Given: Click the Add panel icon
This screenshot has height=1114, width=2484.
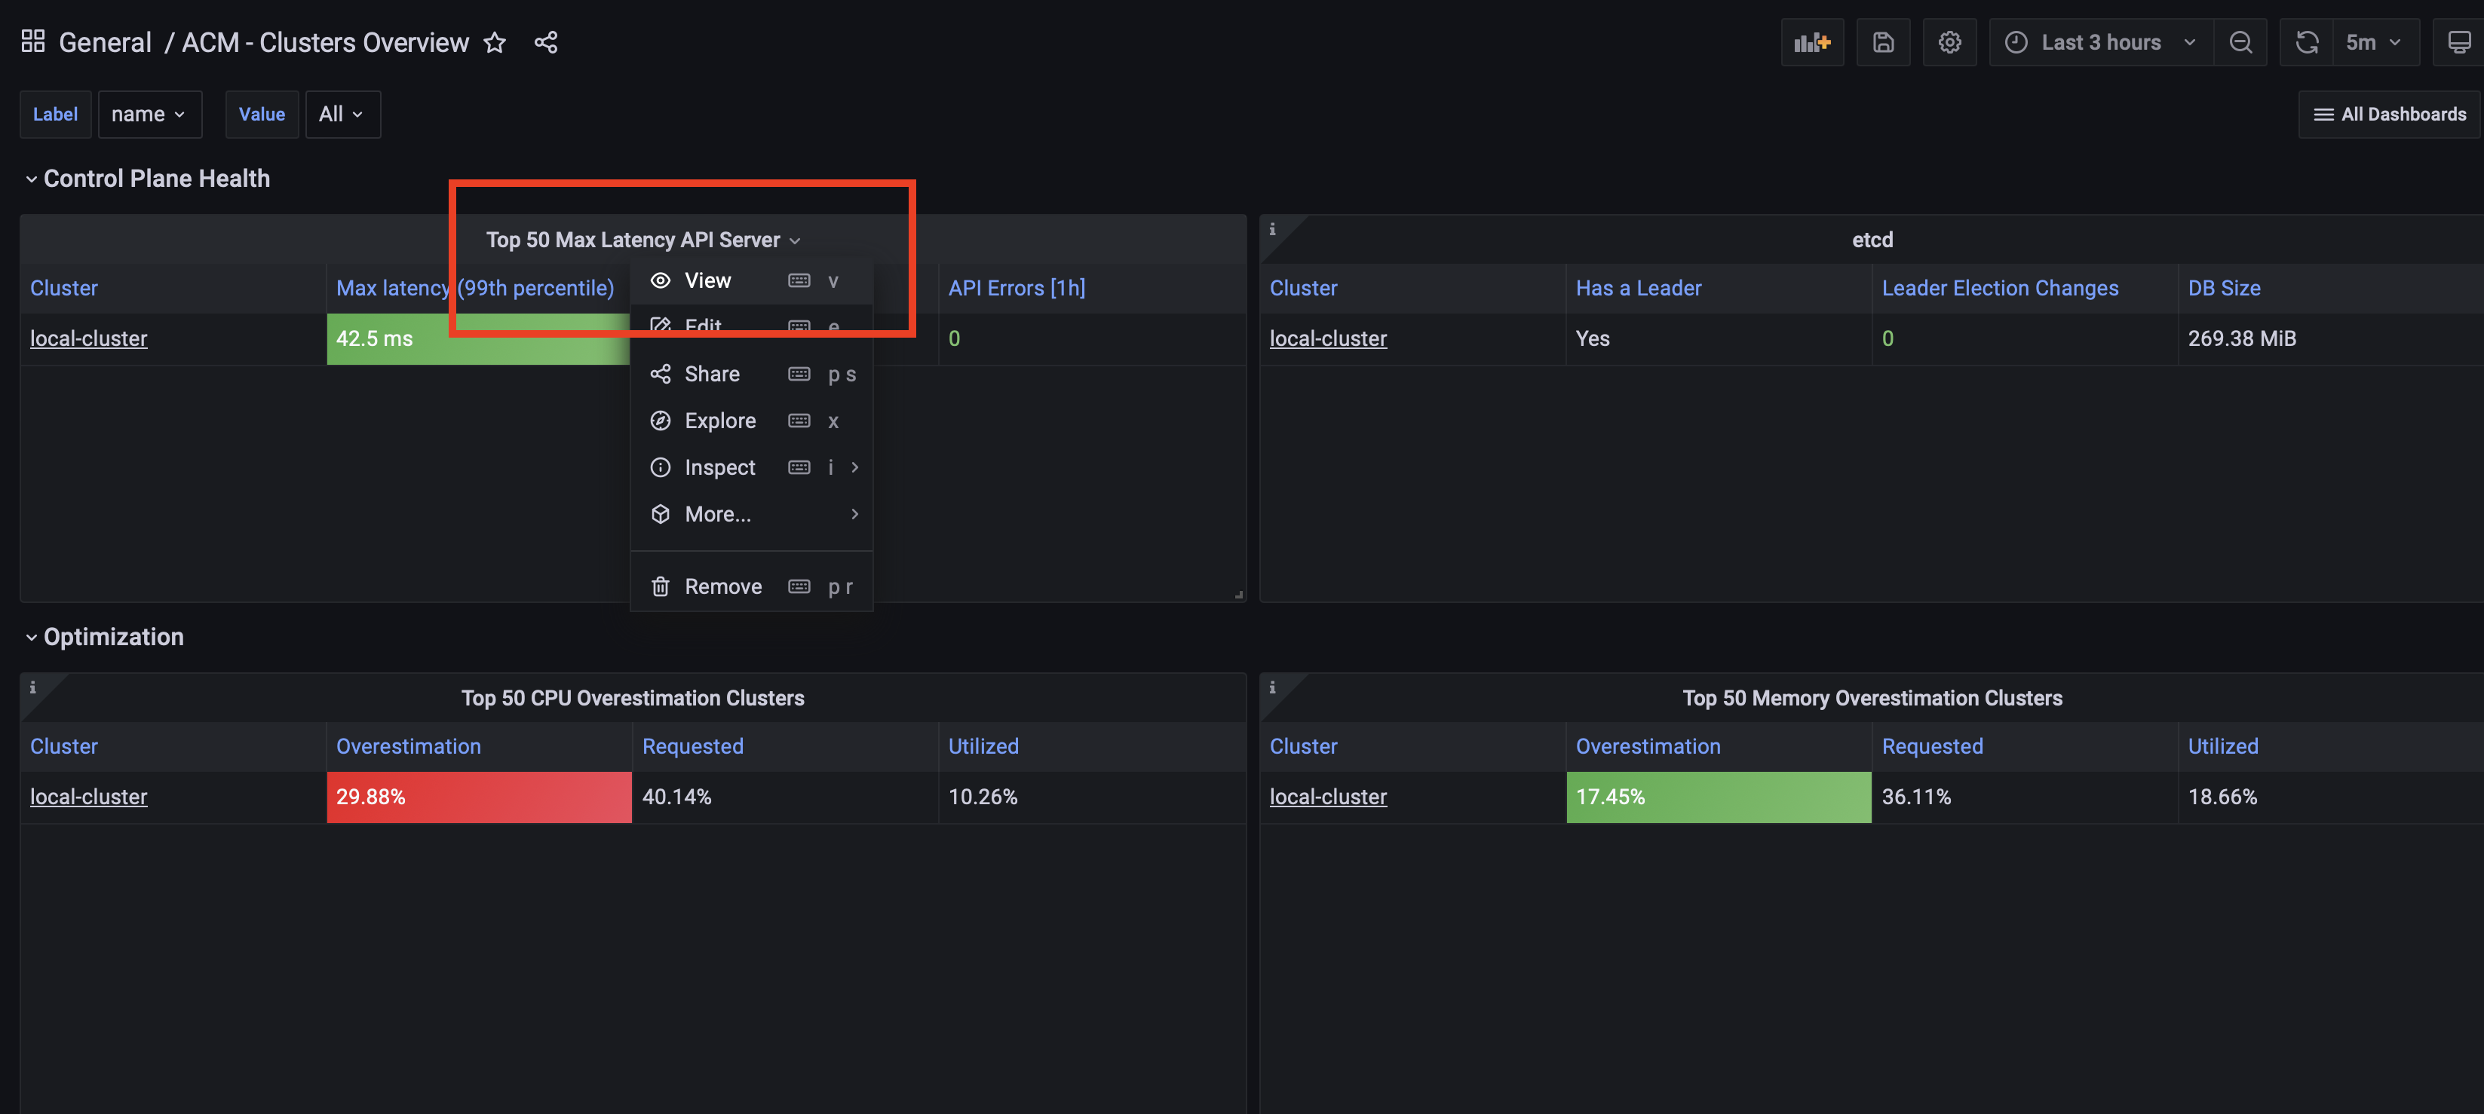Looking at the screenshot, I should click(x=1812, y=42).
